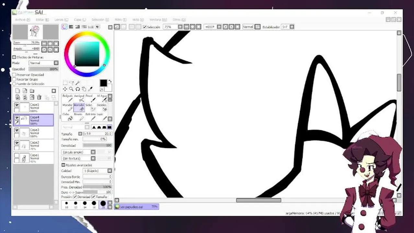414x233 pixels.
Task: Open the Lienzo menu
Action: point(61,20)
